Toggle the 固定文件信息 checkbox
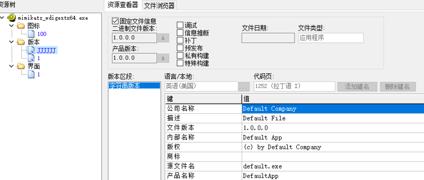This screenshot has width=424, height=180. point(115,21)
